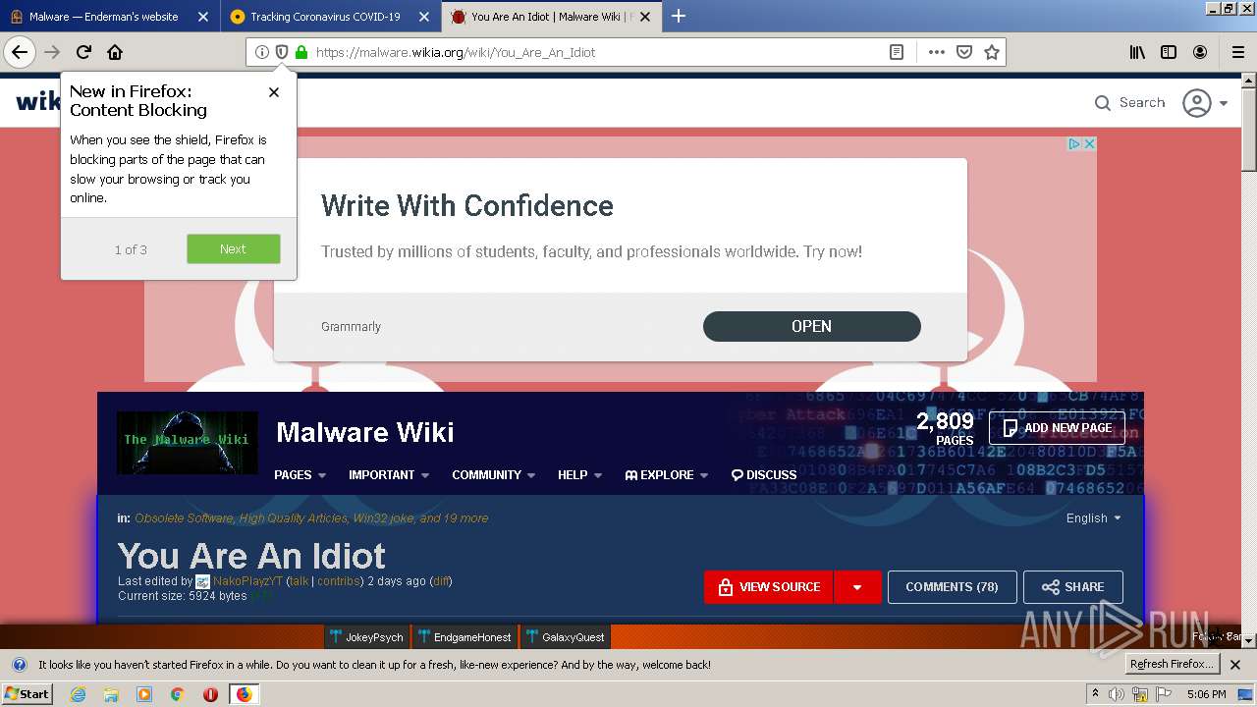
Task: Click the volume speaker tray icon
Action: [x=1117, y=694]
